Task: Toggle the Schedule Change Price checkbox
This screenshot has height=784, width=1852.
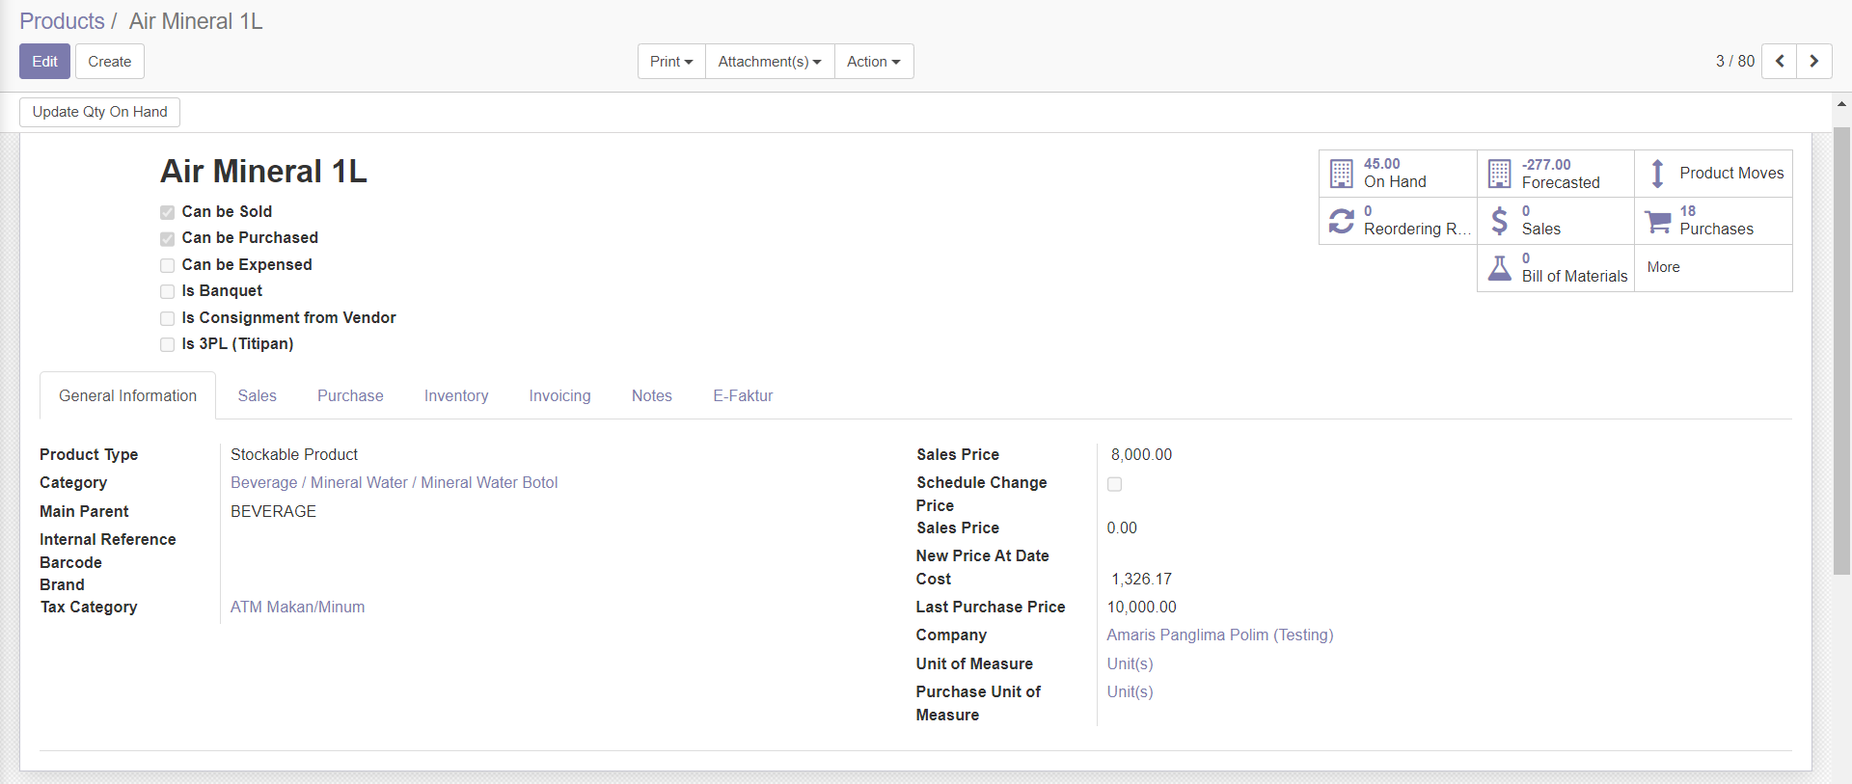Action: pos(1114,484)
